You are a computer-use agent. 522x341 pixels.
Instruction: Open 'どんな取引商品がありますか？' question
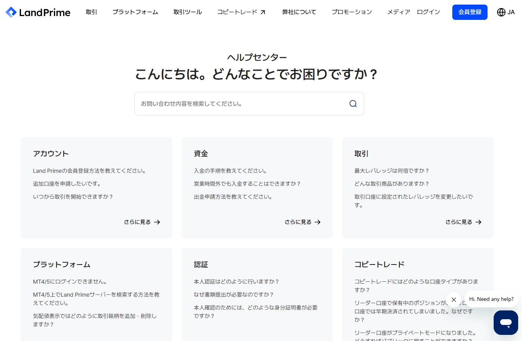pos(392,184)
